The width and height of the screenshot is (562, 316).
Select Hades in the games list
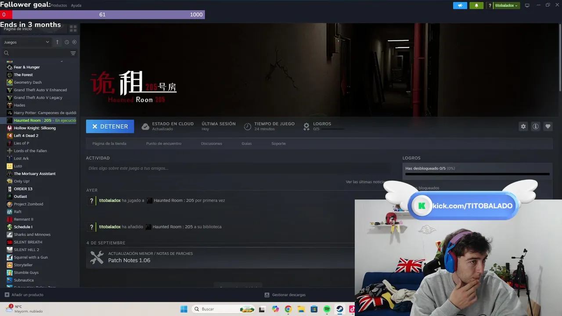click(x=19, y=105)
